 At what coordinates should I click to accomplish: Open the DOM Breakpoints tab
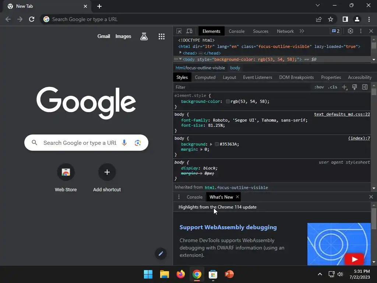tap(296, 77)
